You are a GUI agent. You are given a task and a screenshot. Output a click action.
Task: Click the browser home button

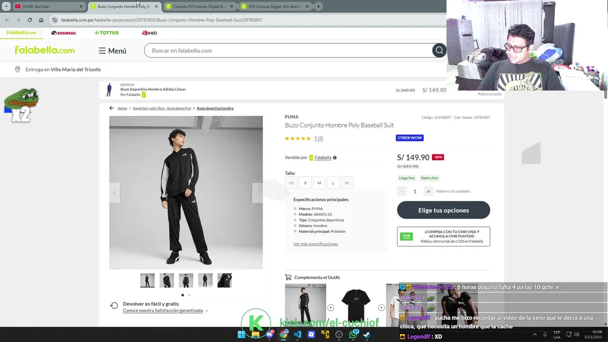pyautogui.click(x=41, y=20)
